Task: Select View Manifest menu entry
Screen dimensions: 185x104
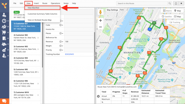Action: point(42,8)
